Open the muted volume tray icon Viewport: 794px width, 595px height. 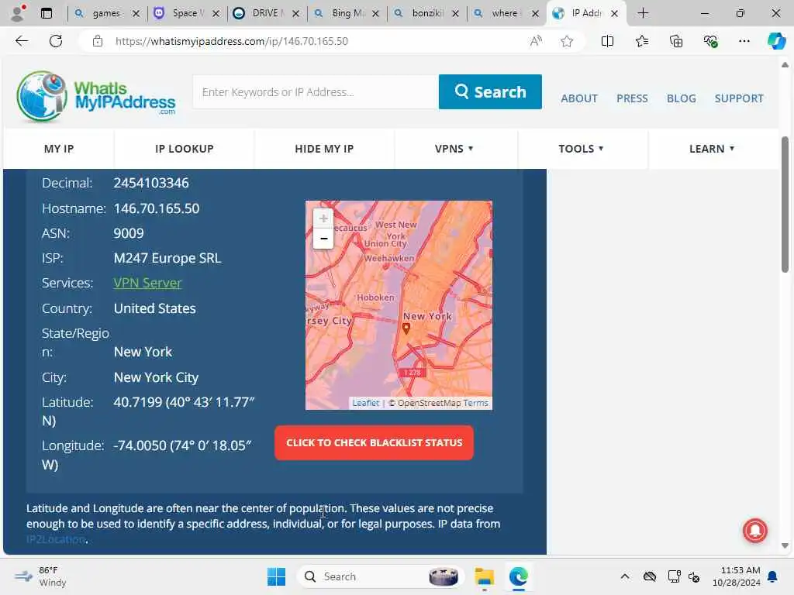tap(694, 576)
